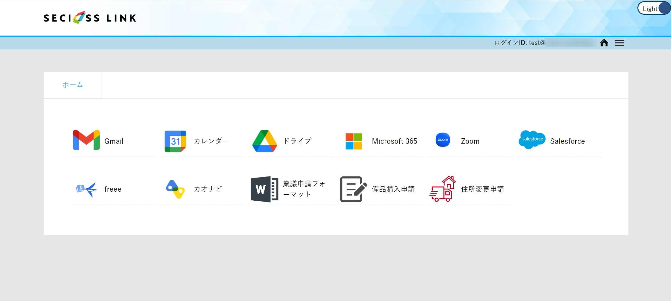671x301 pixels.
Task: Click the Gmail label
Action: 114,141
